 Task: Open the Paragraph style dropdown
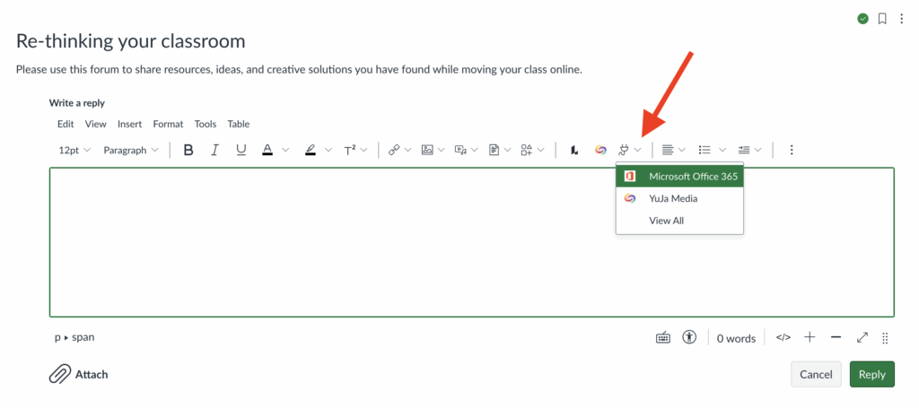tap(131, 151)
